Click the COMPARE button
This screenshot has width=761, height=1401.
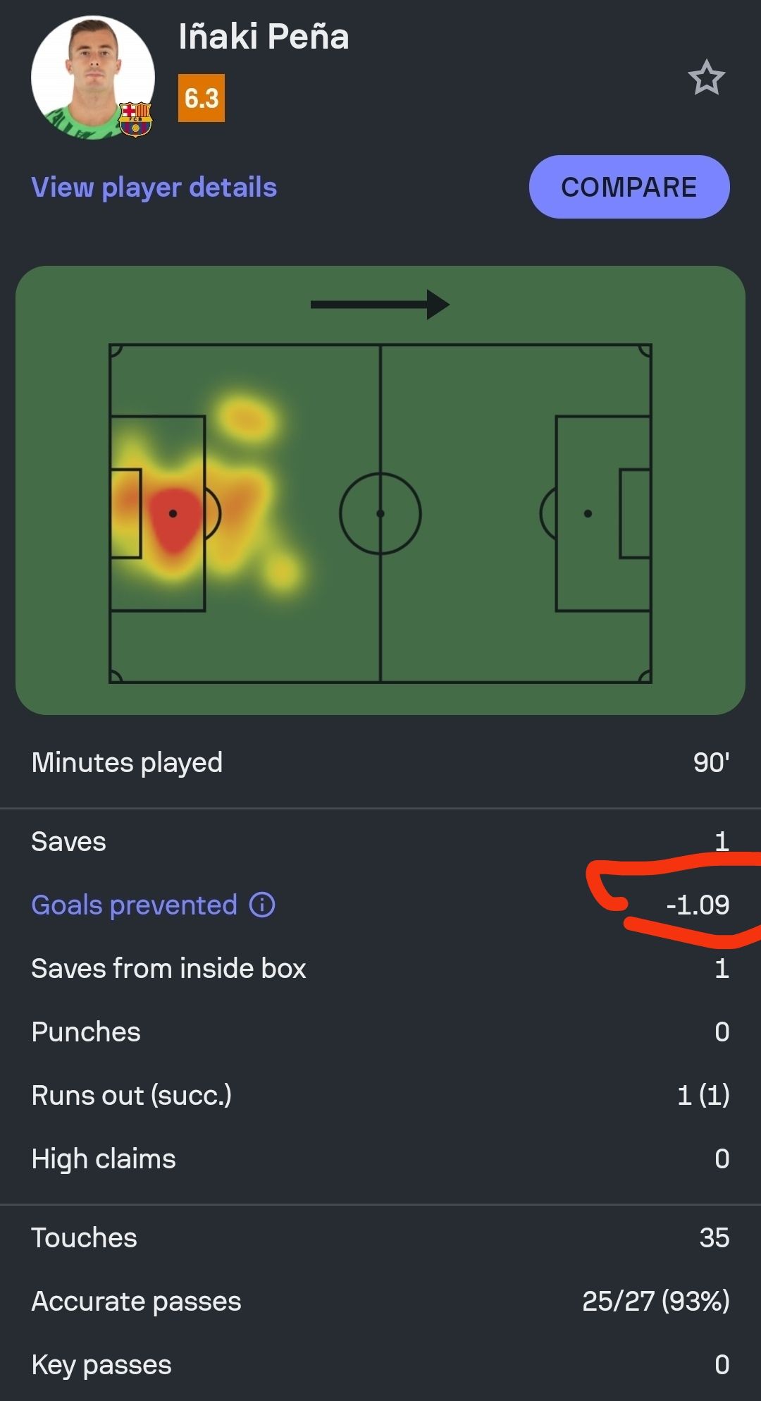point(629,187)
